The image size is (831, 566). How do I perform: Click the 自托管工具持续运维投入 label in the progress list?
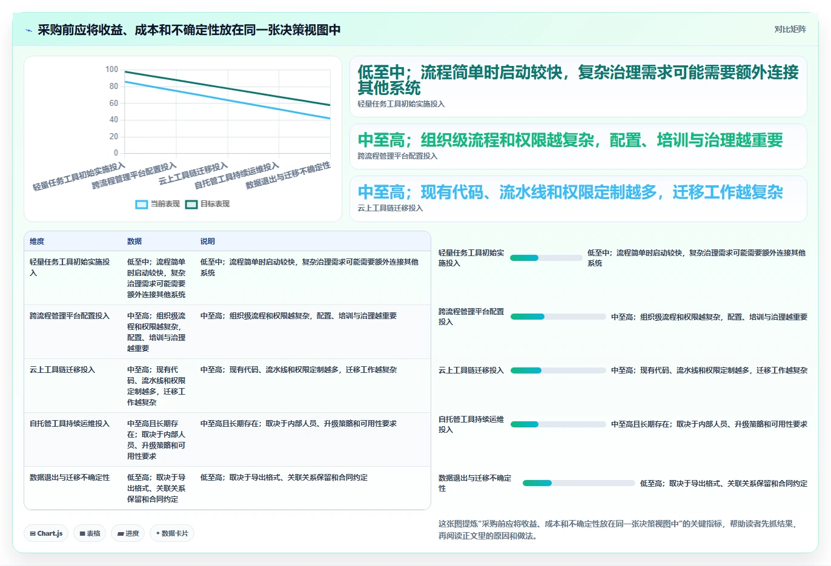click(x=471, y=424)
